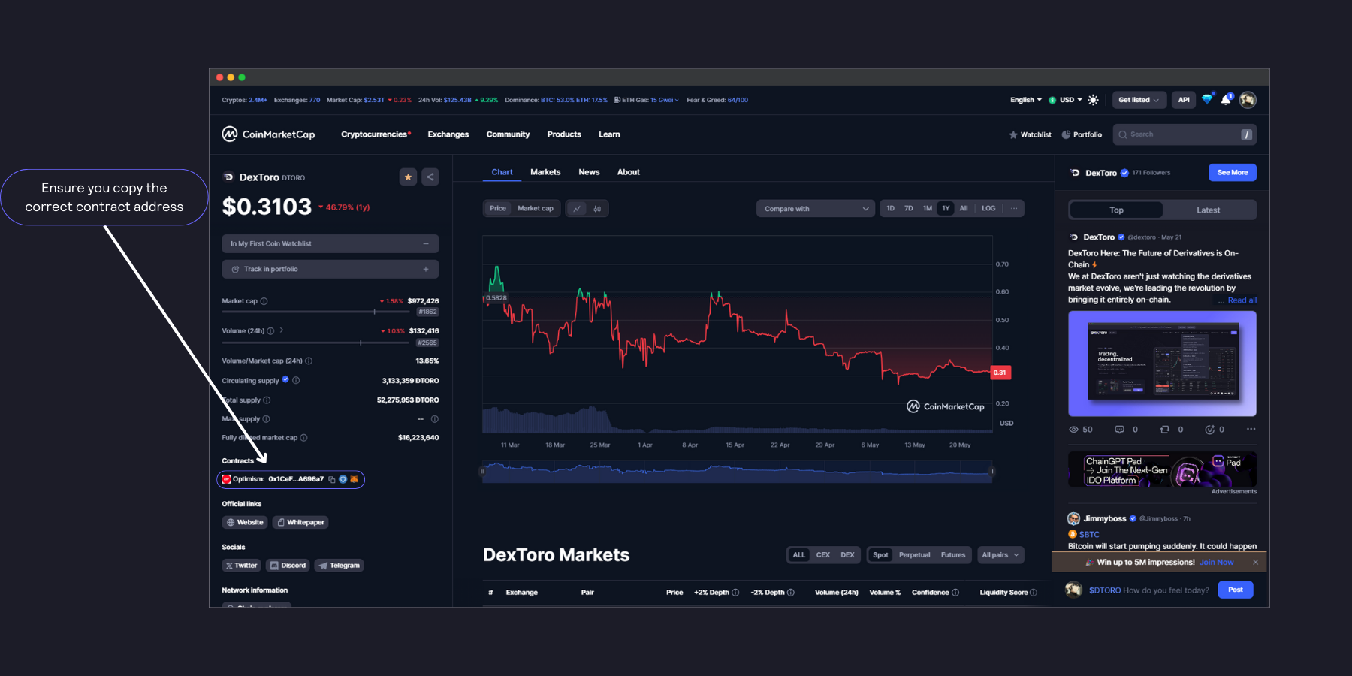Open the Exchanges menu

click(448, 134)
